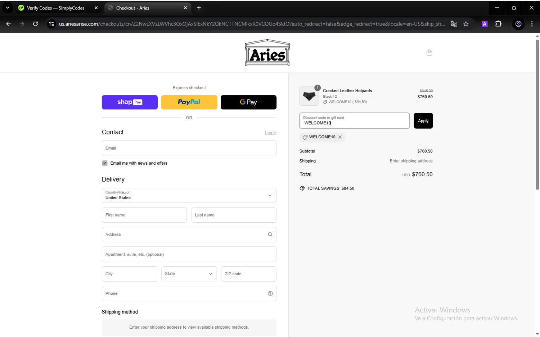Click the discount code input field
The height and width of the screenshot is (338, 540).
(x=355, y=121)
